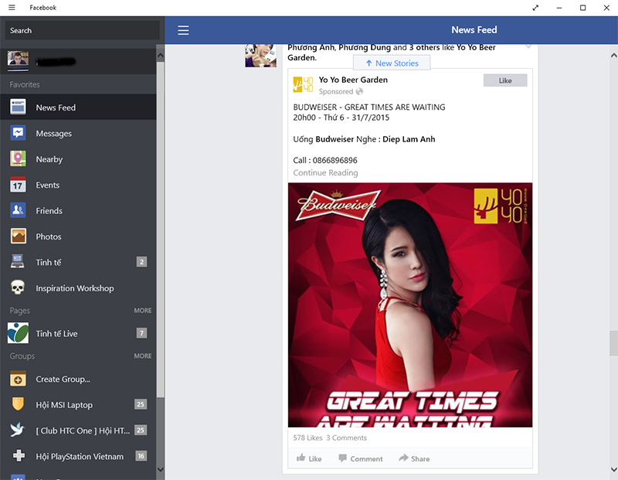Expand more Groups with MORE link
Image resolution: width=618 pixels, height=480 pixels.
pos(142,356)
